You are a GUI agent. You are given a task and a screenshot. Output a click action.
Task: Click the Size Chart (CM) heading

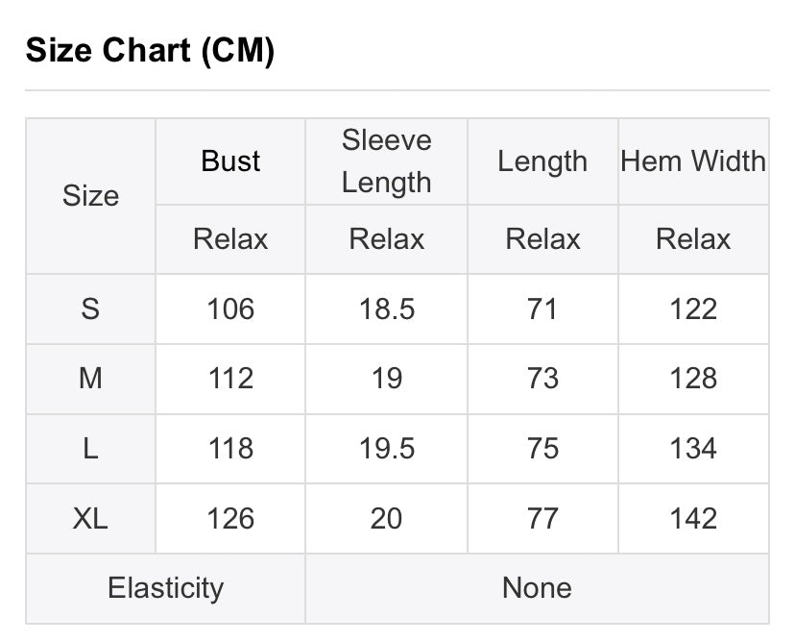pos(150,51)
